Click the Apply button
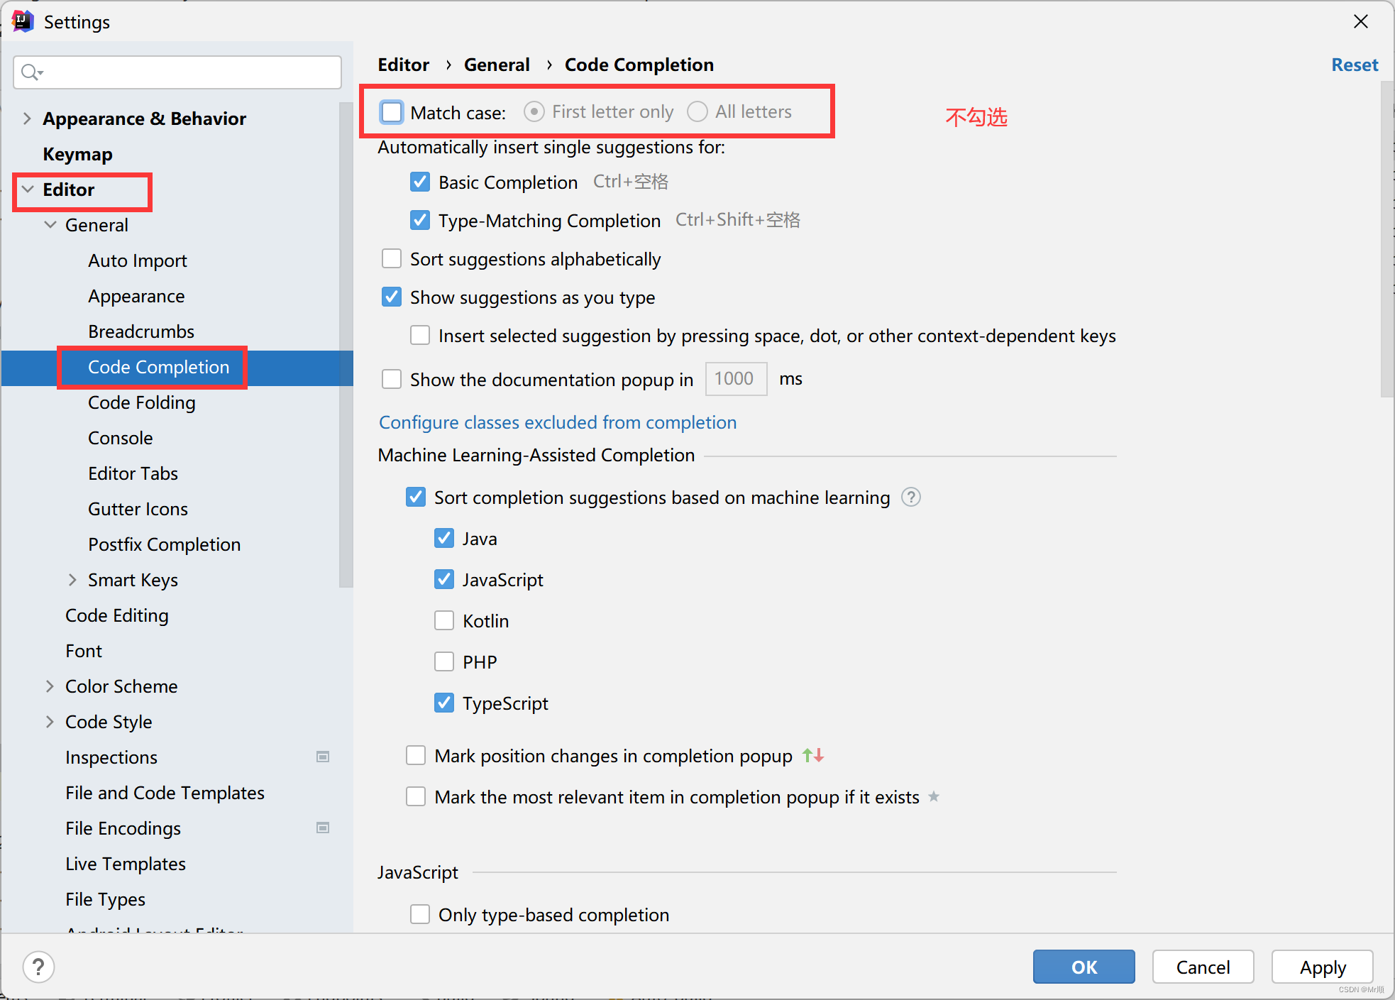Screen dimensions: 1395x1000 (1322, 967)
